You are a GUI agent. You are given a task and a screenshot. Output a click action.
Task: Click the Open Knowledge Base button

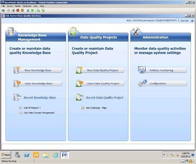(x=38, y=83)
